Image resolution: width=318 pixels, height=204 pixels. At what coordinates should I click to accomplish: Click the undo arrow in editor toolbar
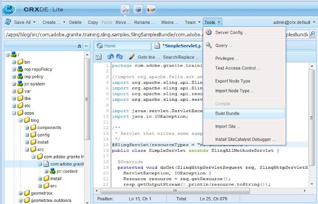click(x=110, y=57)
